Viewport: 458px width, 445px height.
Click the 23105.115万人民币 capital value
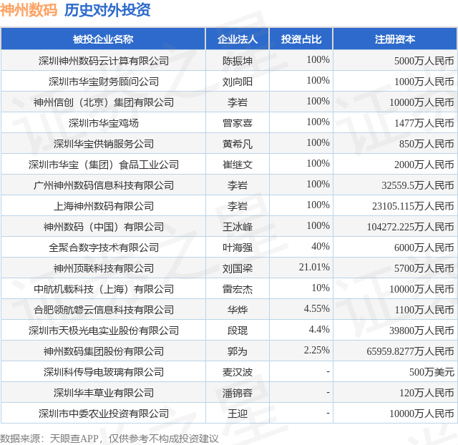[x=413, y=206]
